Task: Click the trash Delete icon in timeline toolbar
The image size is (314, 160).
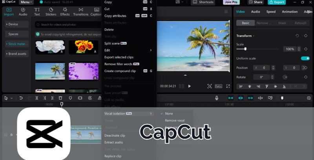Action: click(x=60, y=98)
